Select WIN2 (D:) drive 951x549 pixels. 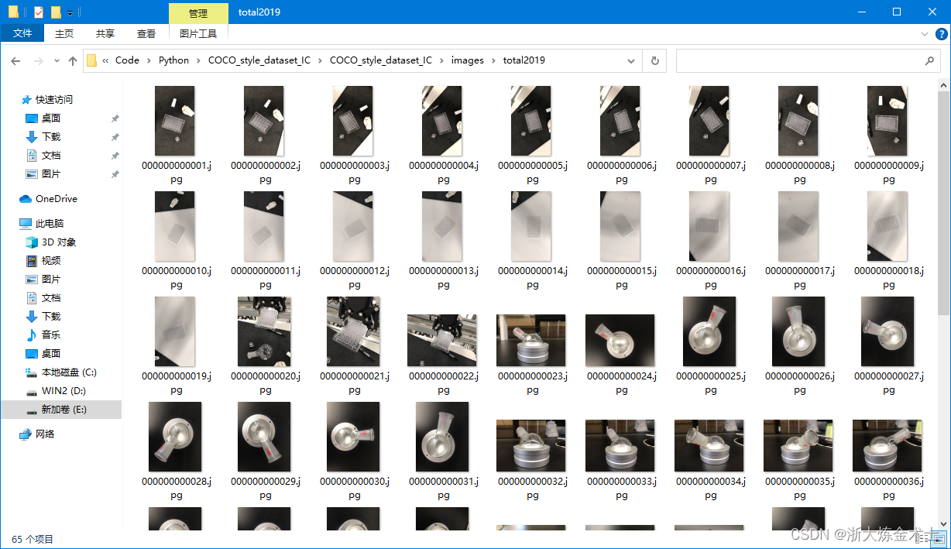(x=64, y=391)
